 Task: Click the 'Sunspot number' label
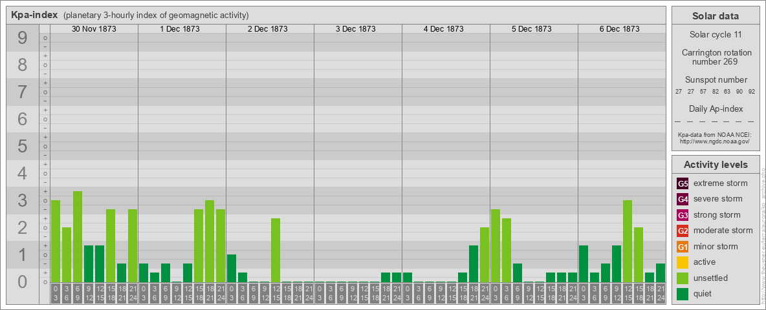pyautogui.click(x=716, y=80)
